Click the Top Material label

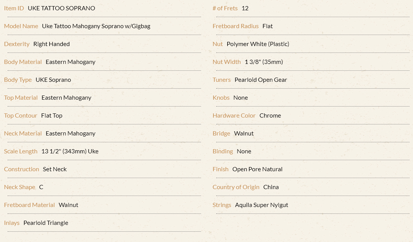point(21,98)
